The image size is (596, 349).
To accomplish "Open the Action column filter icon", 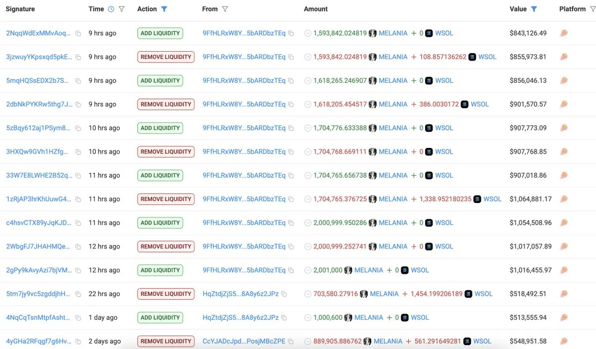I will pos(164,9).
